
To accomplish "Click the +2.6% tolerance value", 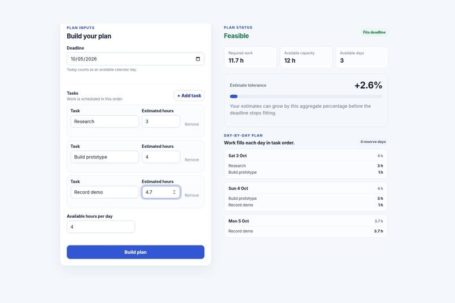I will point(368,85).
